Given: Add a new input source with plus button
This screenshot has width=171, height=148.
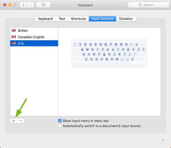Looking at the screenshot, I should click(x=14, y=121).
